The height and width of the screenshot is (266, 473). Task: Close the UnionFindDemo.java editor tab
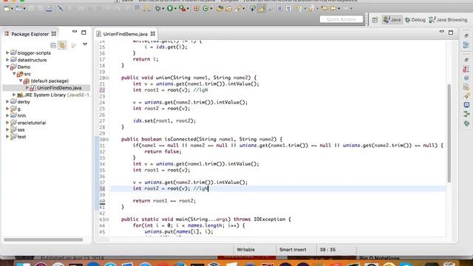pos(153,34)
